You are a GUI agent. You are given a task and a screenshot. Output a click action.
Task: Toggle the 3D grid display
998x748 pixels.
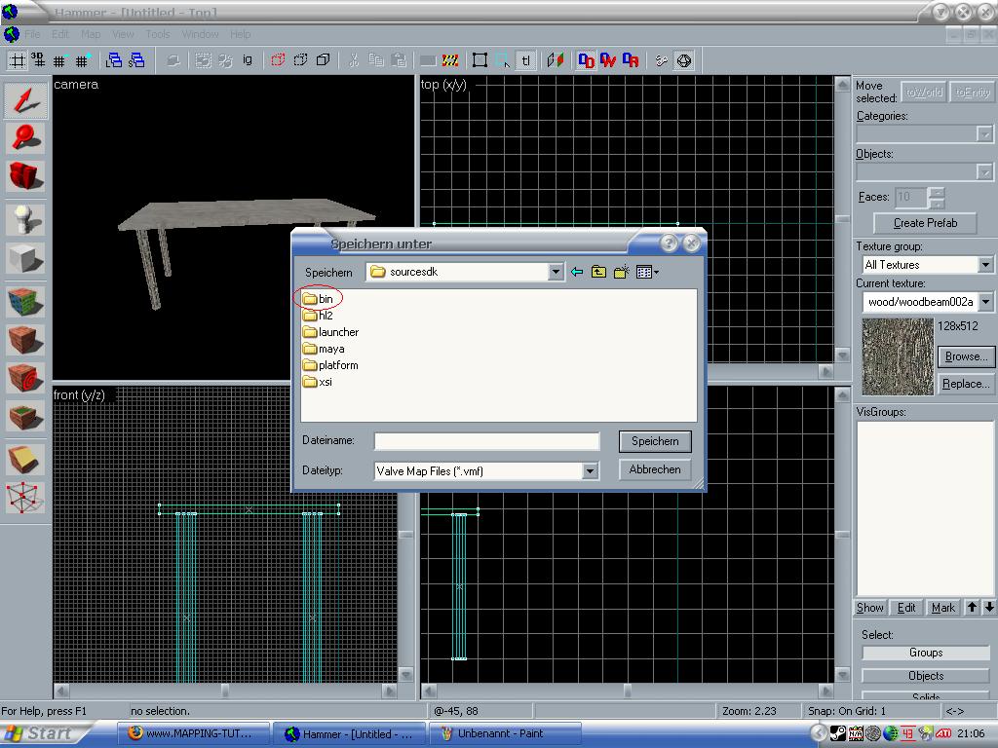39,61
